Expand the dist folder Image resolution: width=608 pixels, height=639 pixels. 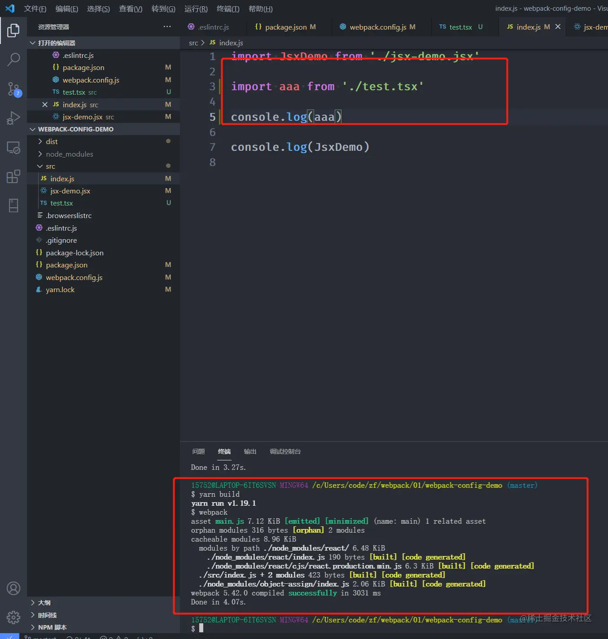point(103,141)
